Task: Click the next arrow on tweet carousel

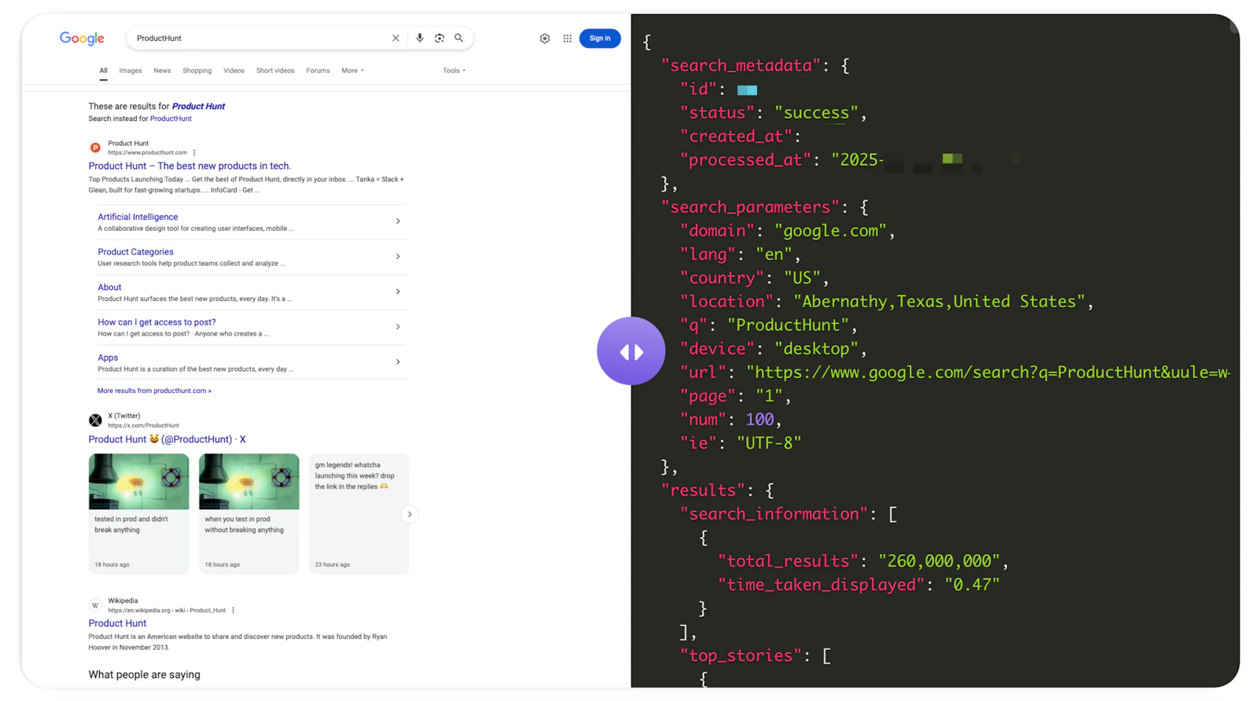Action: [410, 515]
